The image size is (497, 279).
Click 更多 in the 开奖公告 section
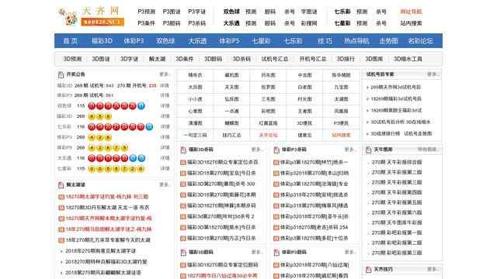(x=164, y=74)
